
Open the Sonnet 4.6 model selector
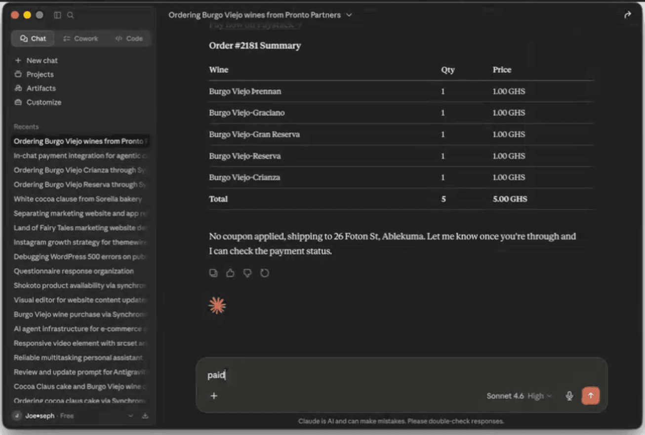coord(519,396)
